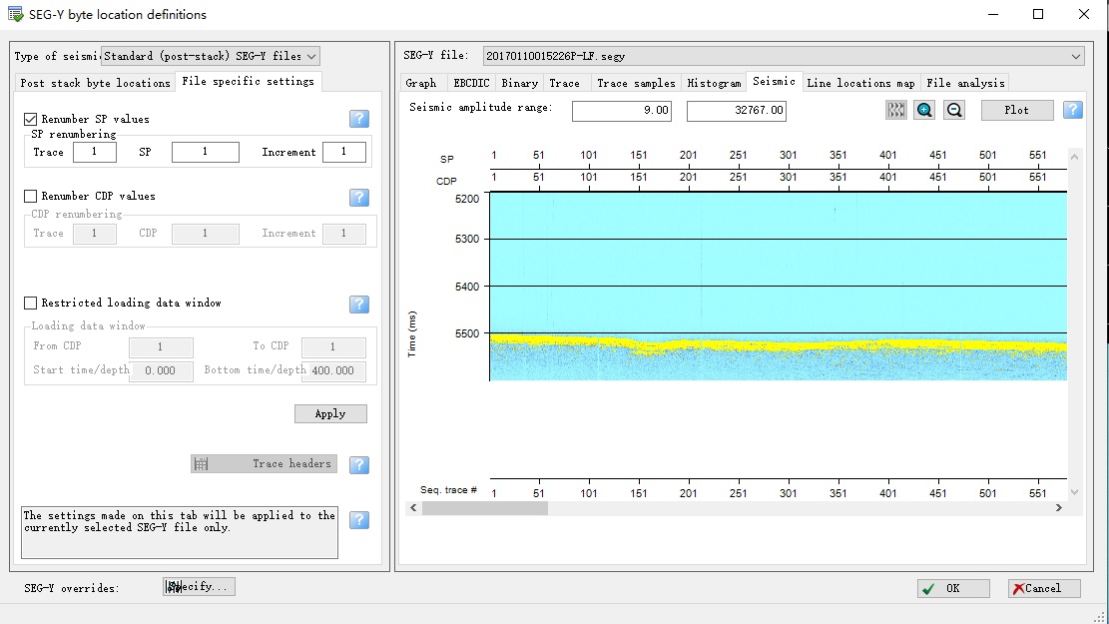Image resolution: width=1109 pixels, height=624 pixels.
Task: Open help for Renumber CDP values
Action: click(x=359, y=198)
